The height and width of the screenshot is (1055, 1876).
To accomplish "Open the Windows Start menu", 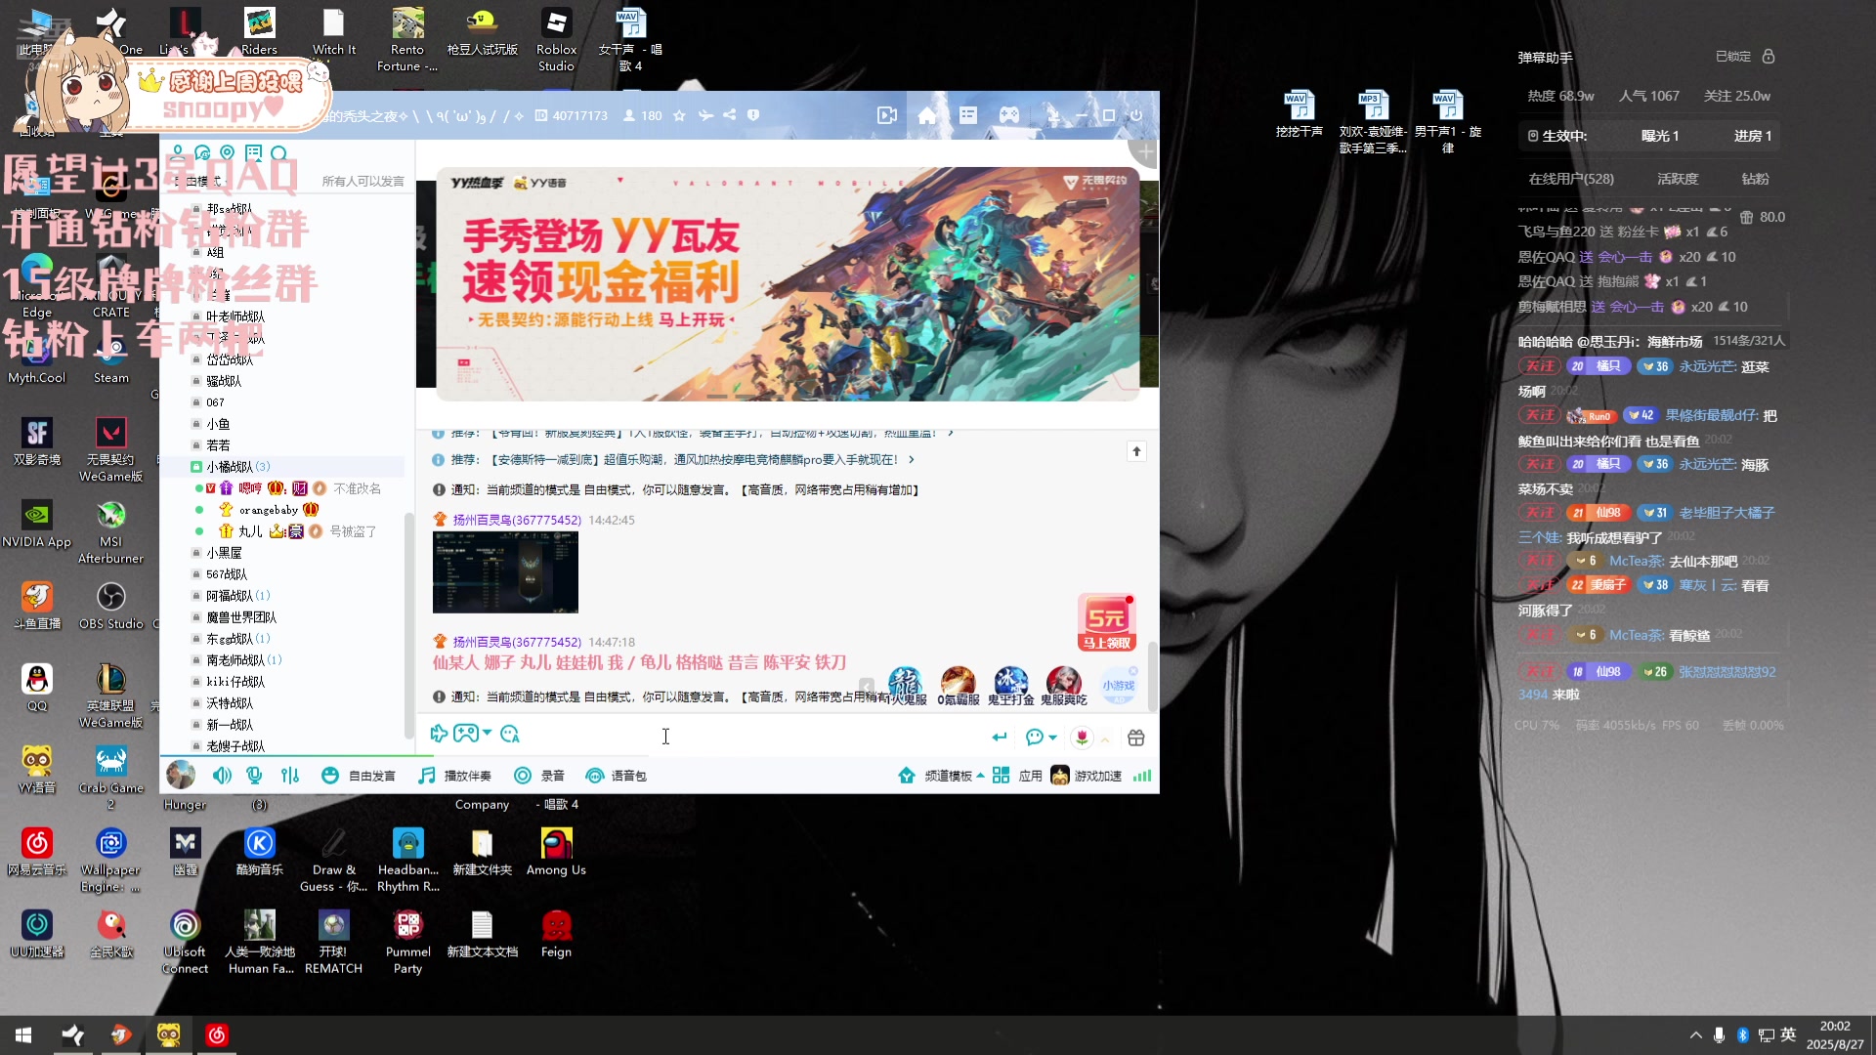I will pyautogui.click(x=23, y=1035).
